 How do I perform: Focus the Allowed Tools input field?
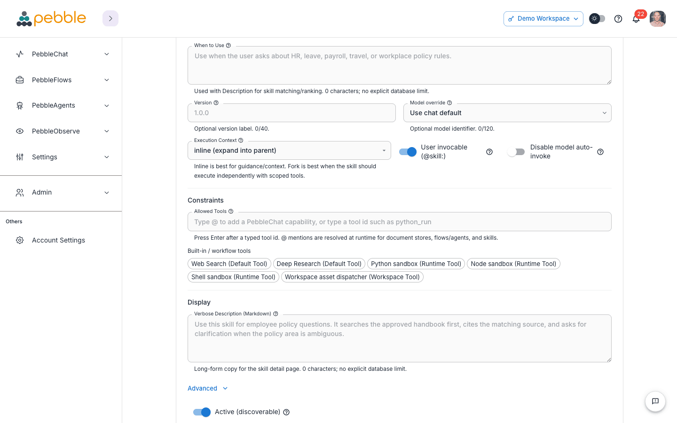coord(400,222)
